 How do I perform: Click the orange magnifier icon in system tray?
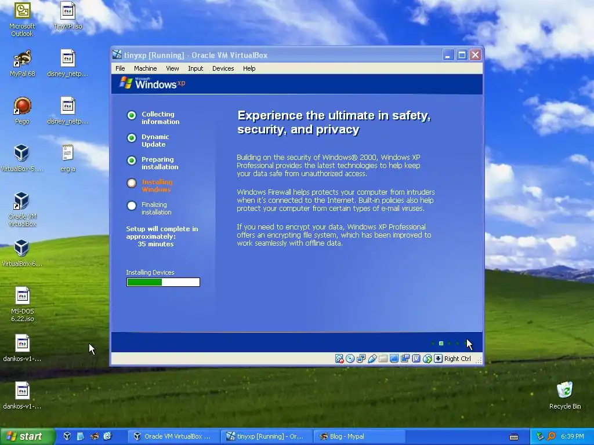551,436
